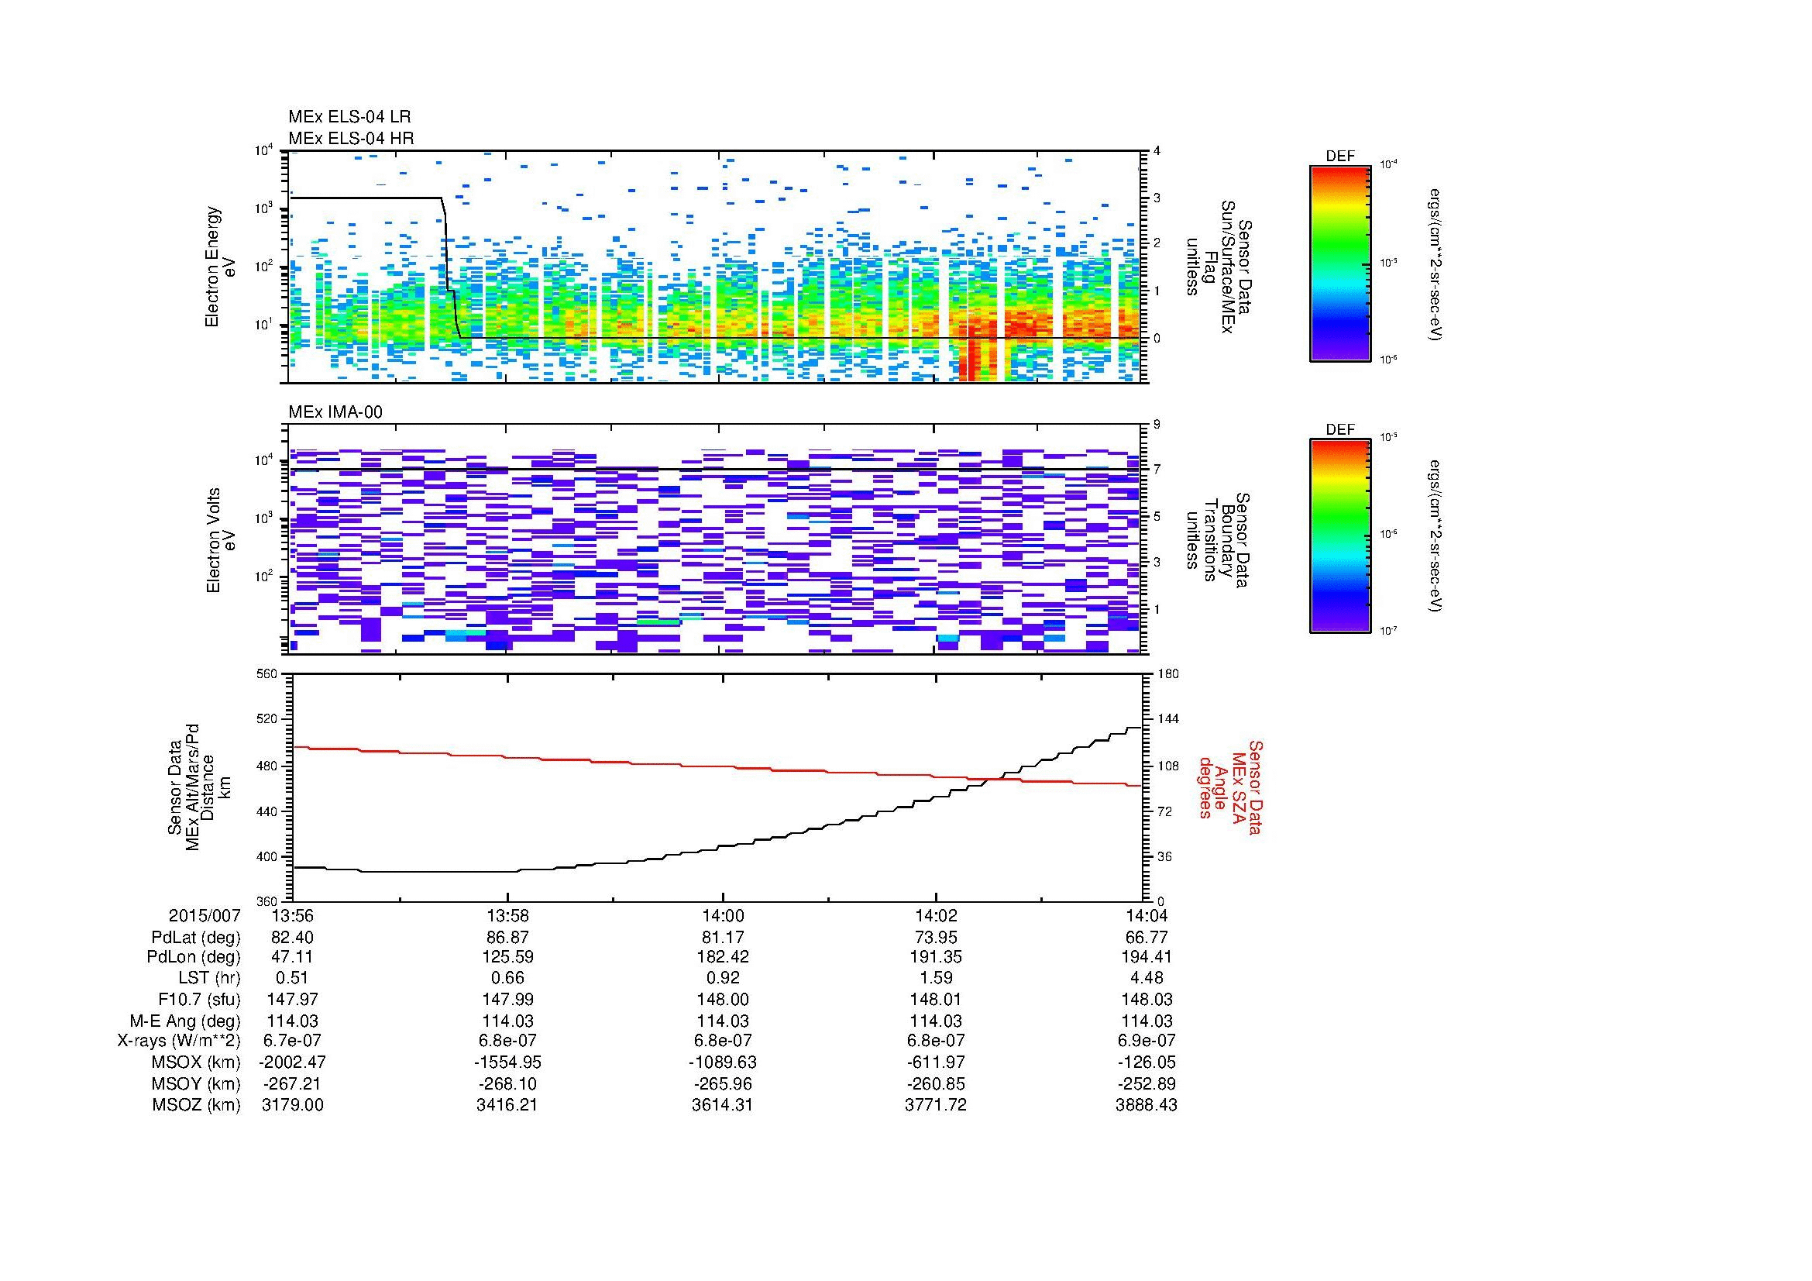The image size is (1812, 1281).
Task: Click the 'MEx IMA-00' panel title
Action: 335,412
